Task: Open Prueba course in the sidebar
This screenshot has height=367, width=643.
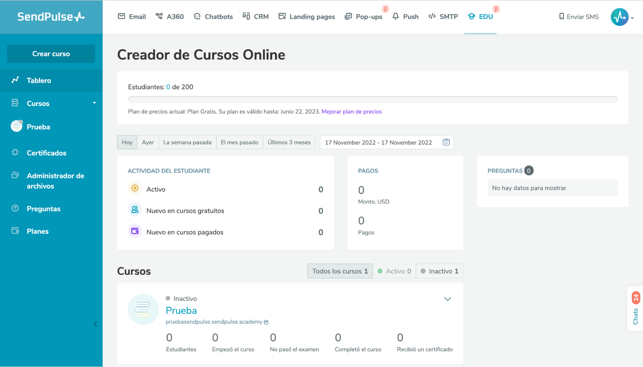Action: click(51, 127)
